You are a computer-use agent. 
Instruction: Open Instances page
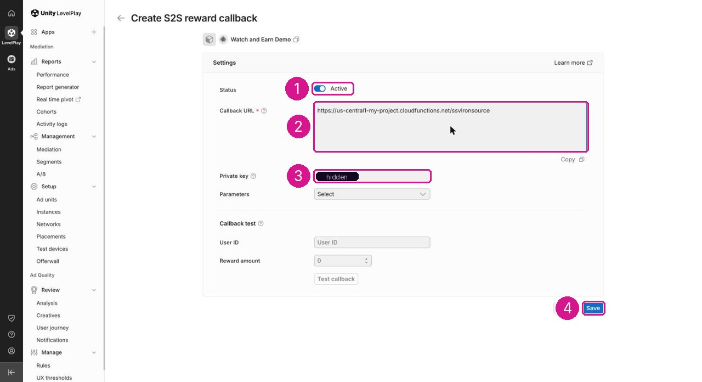coord(48,212)
